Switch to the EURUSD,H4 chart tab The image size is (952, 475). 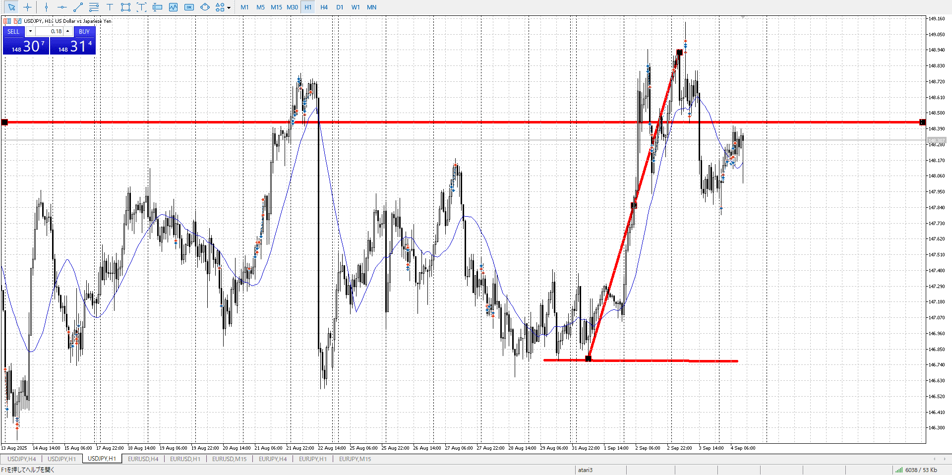click(x=143, y=459)
